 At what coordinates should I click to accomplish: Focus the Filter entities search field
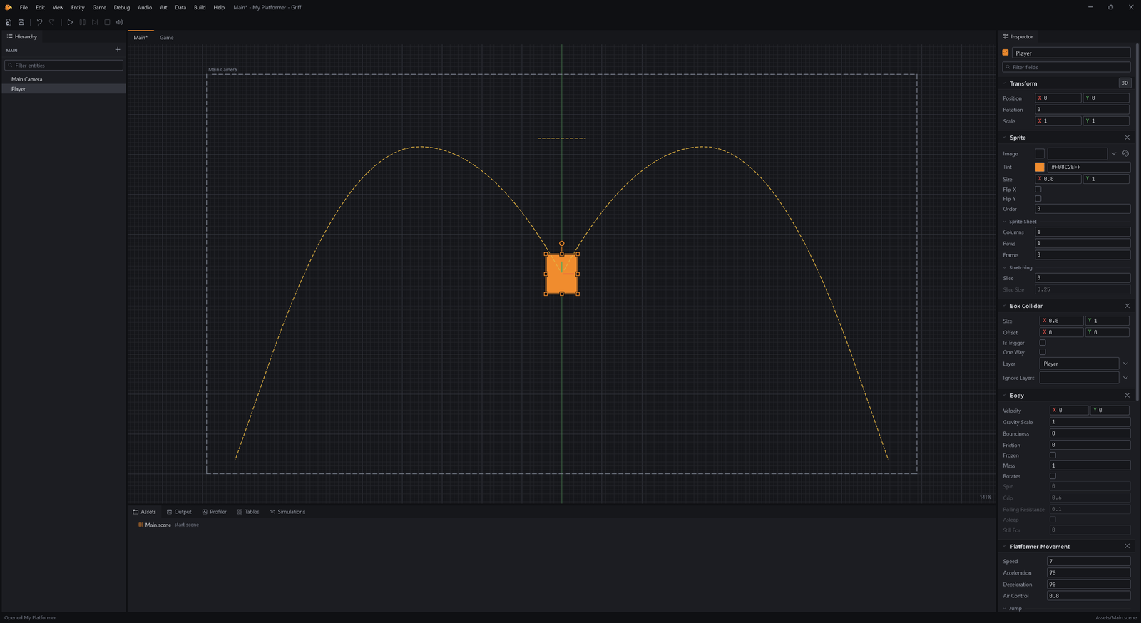pyautogui.click(x=64, y=65)
